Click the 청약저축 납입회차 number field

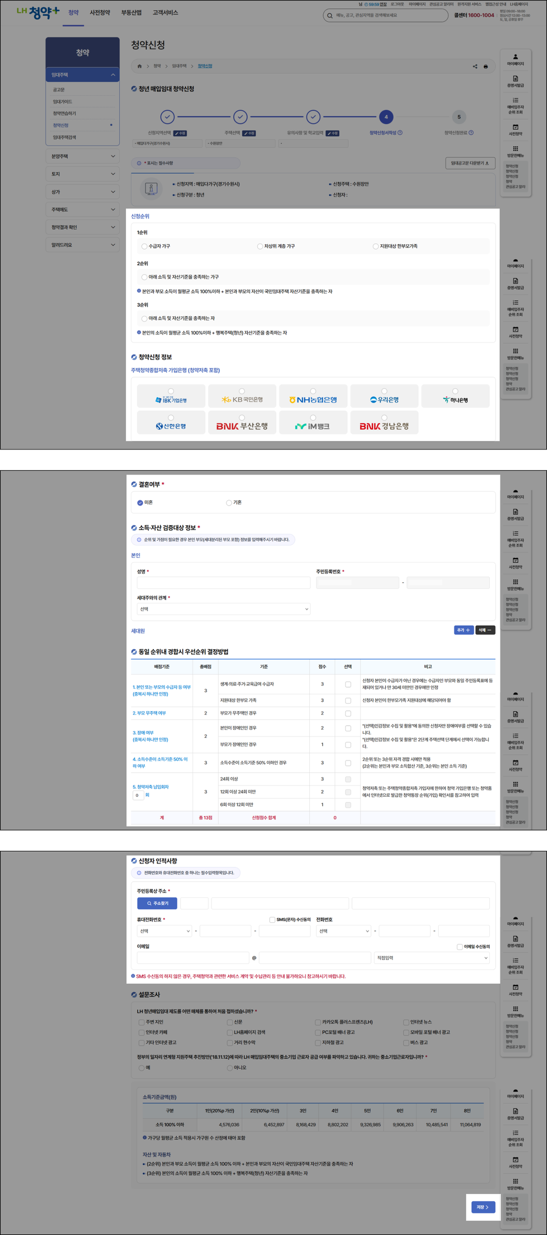tap(138, 795)
